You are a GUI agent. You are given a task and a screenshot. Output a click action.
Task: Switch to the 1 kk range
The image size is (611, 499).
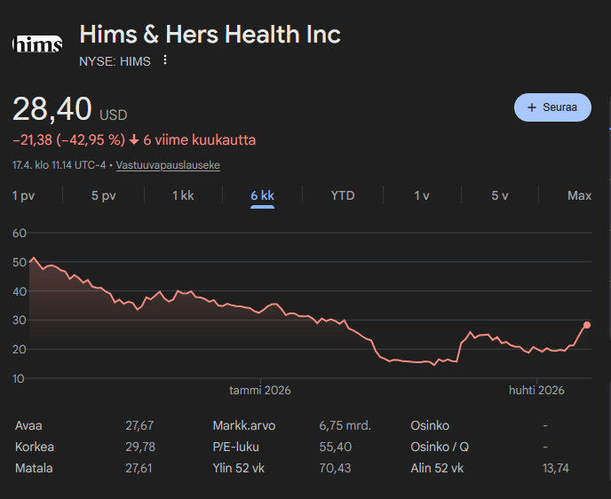tap(183, 195)
